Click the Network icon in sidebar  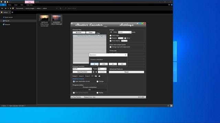pos(4,24)
